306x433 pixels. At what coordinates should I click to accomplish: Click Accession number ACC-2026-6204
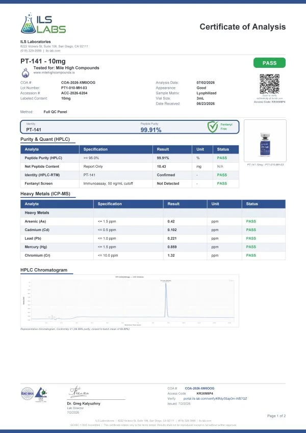coord(74,93)
